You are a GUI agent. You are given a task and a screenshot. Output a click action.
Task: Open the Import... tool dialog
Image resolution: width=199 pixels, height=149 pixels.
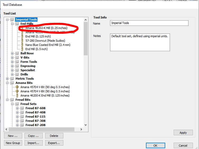pos(34,143)
